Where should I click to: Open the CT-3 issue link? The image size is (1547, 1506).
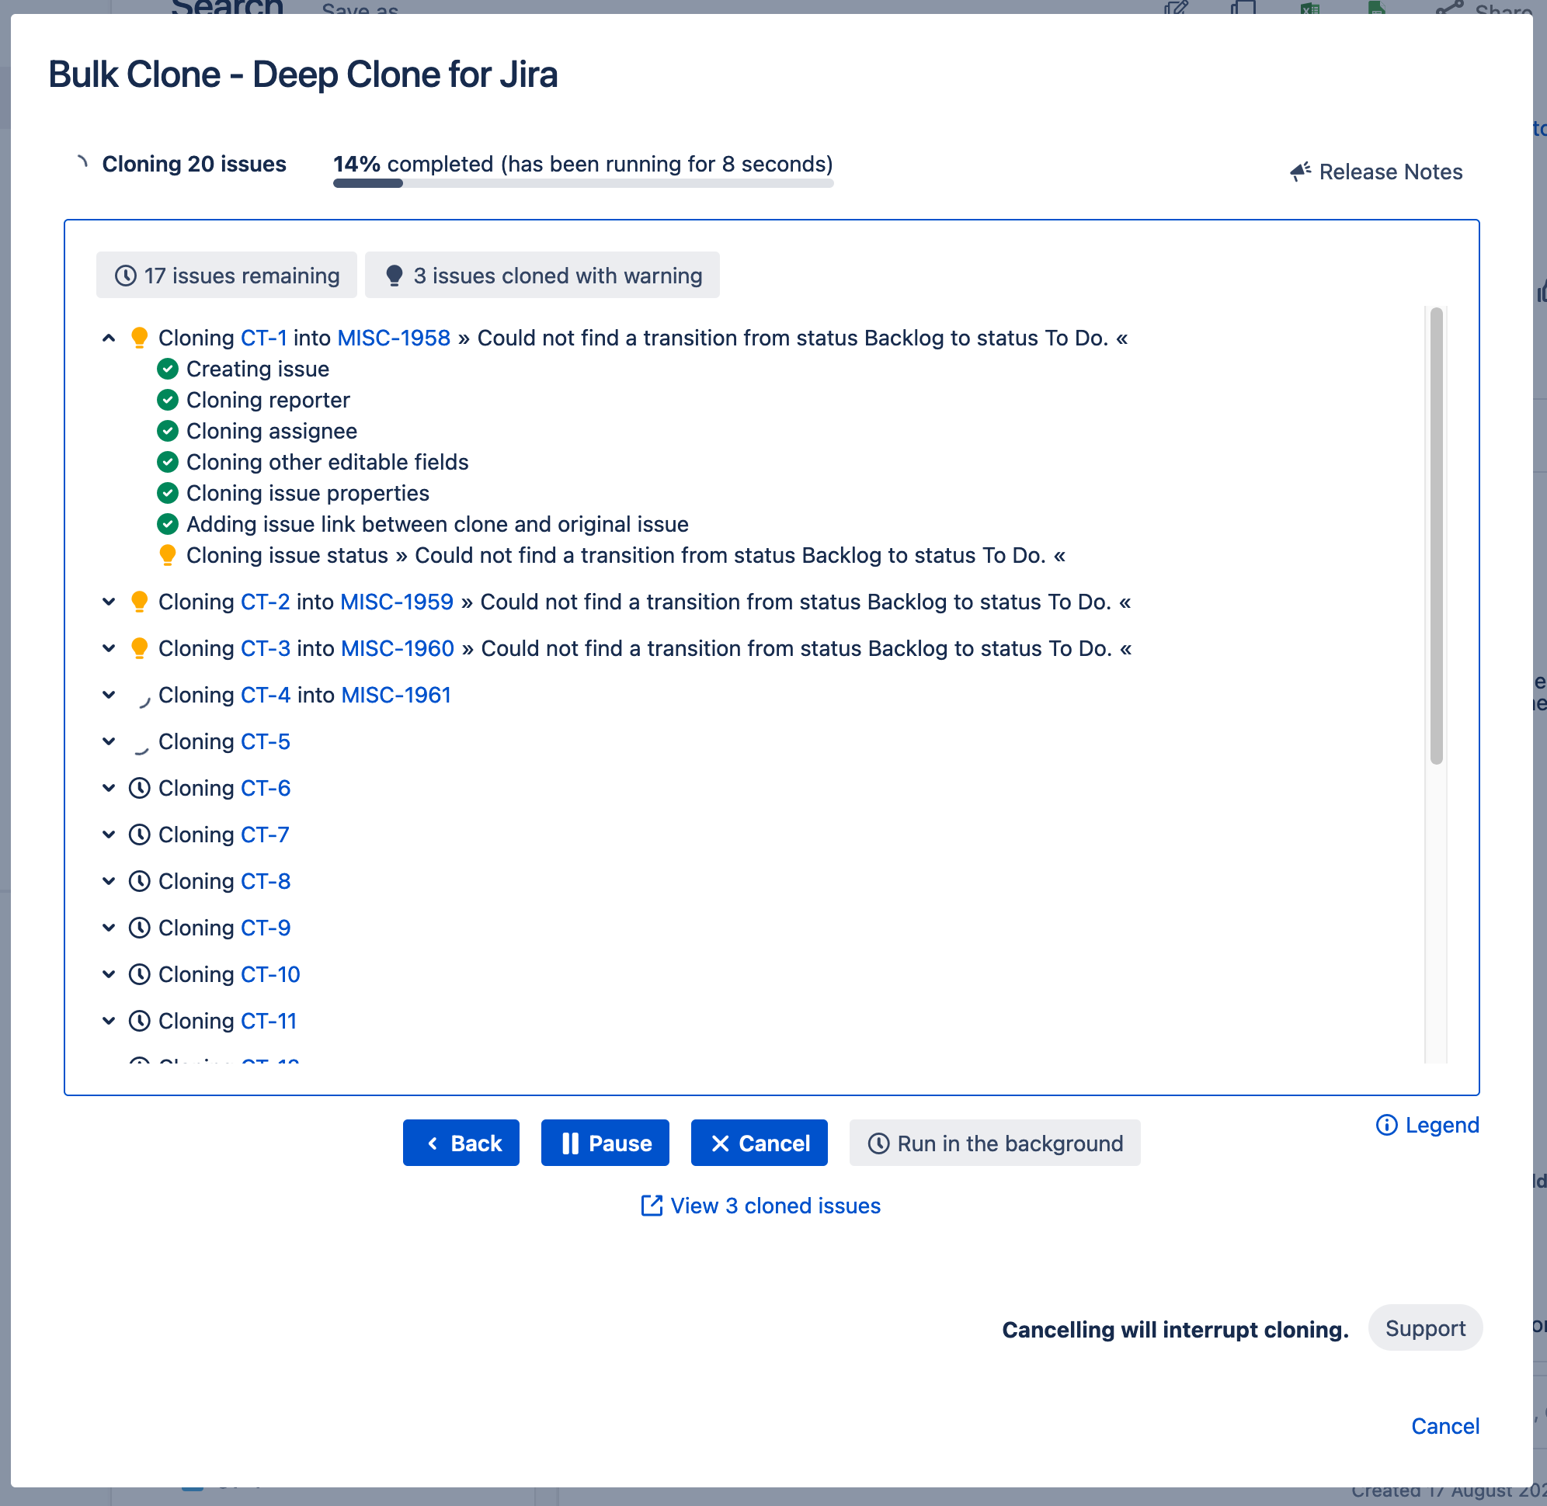point(265,647)
